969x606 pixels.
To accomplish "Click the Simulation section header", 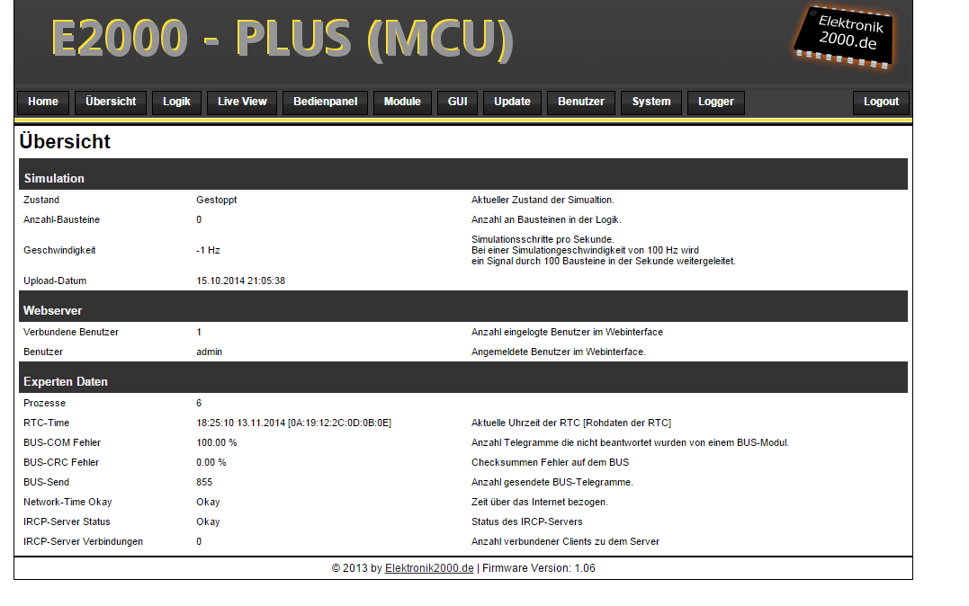I will [x=54, y=178].
